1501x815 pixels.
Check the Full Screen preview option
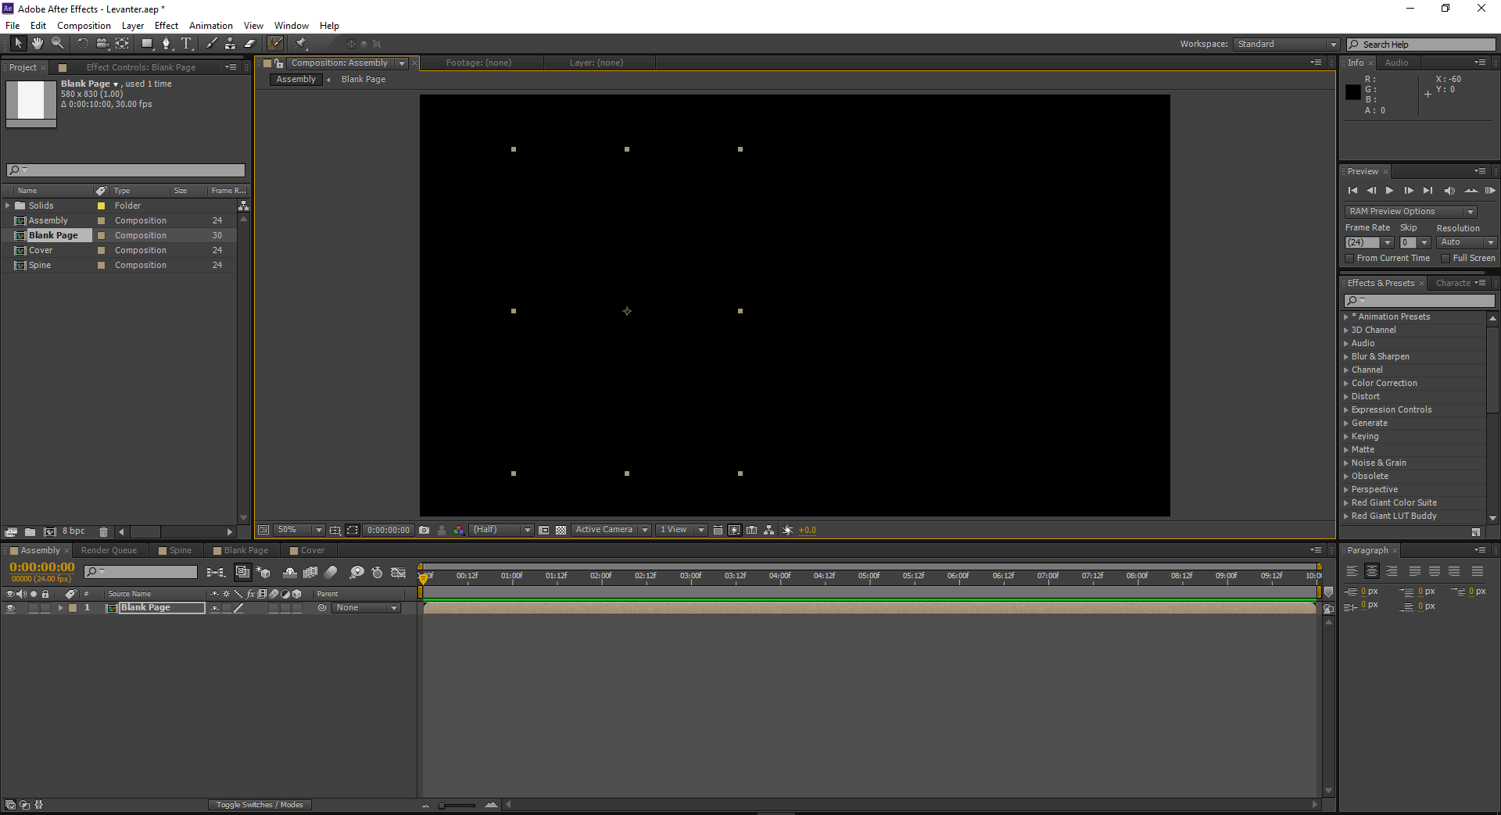(1447, 258)
